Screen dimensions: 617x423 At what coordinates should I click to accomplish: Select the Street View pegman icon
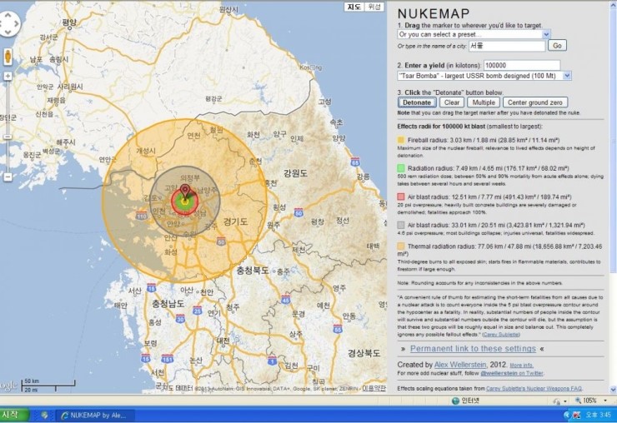coord(8,57)
